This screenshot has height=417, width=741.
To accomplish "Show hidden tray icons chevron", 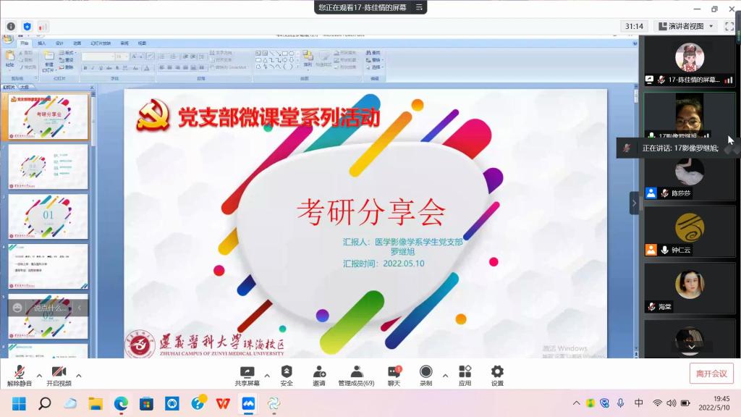I will (576, 403).
